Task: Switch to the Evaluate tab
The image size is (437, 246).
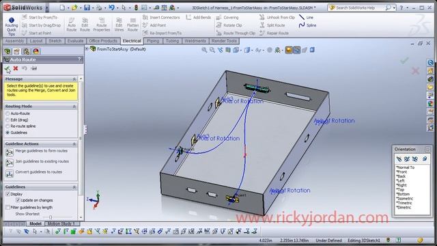Action: tap(75, 41)
